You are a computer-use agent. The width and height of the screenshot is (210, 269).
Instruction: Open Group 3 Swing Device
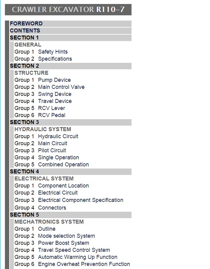pyautogui.click(x=43, y=94)
